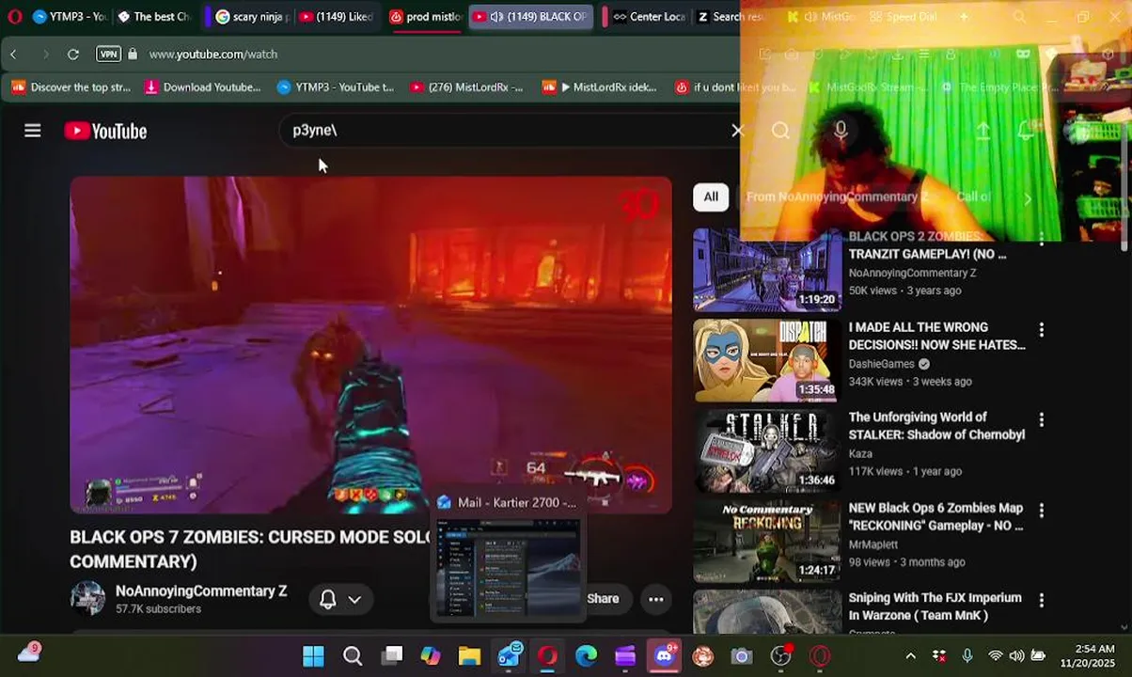1132x677 pixels.
Task: Open the YouTube hamburger guide menu
Action: point(33,131)
